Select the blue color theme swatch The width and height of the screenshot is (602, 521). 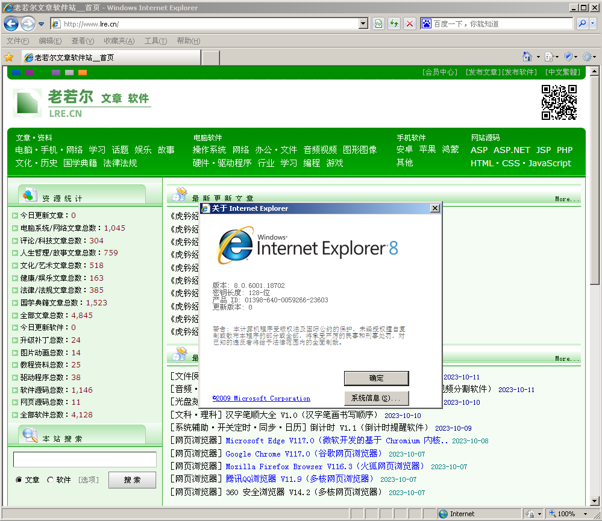coord(16,72)
